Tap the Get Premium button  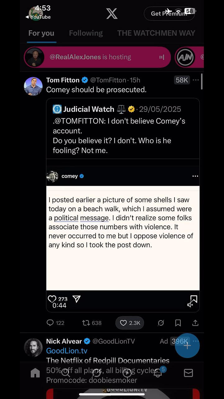pyautogui.click(x=169, y=14)
